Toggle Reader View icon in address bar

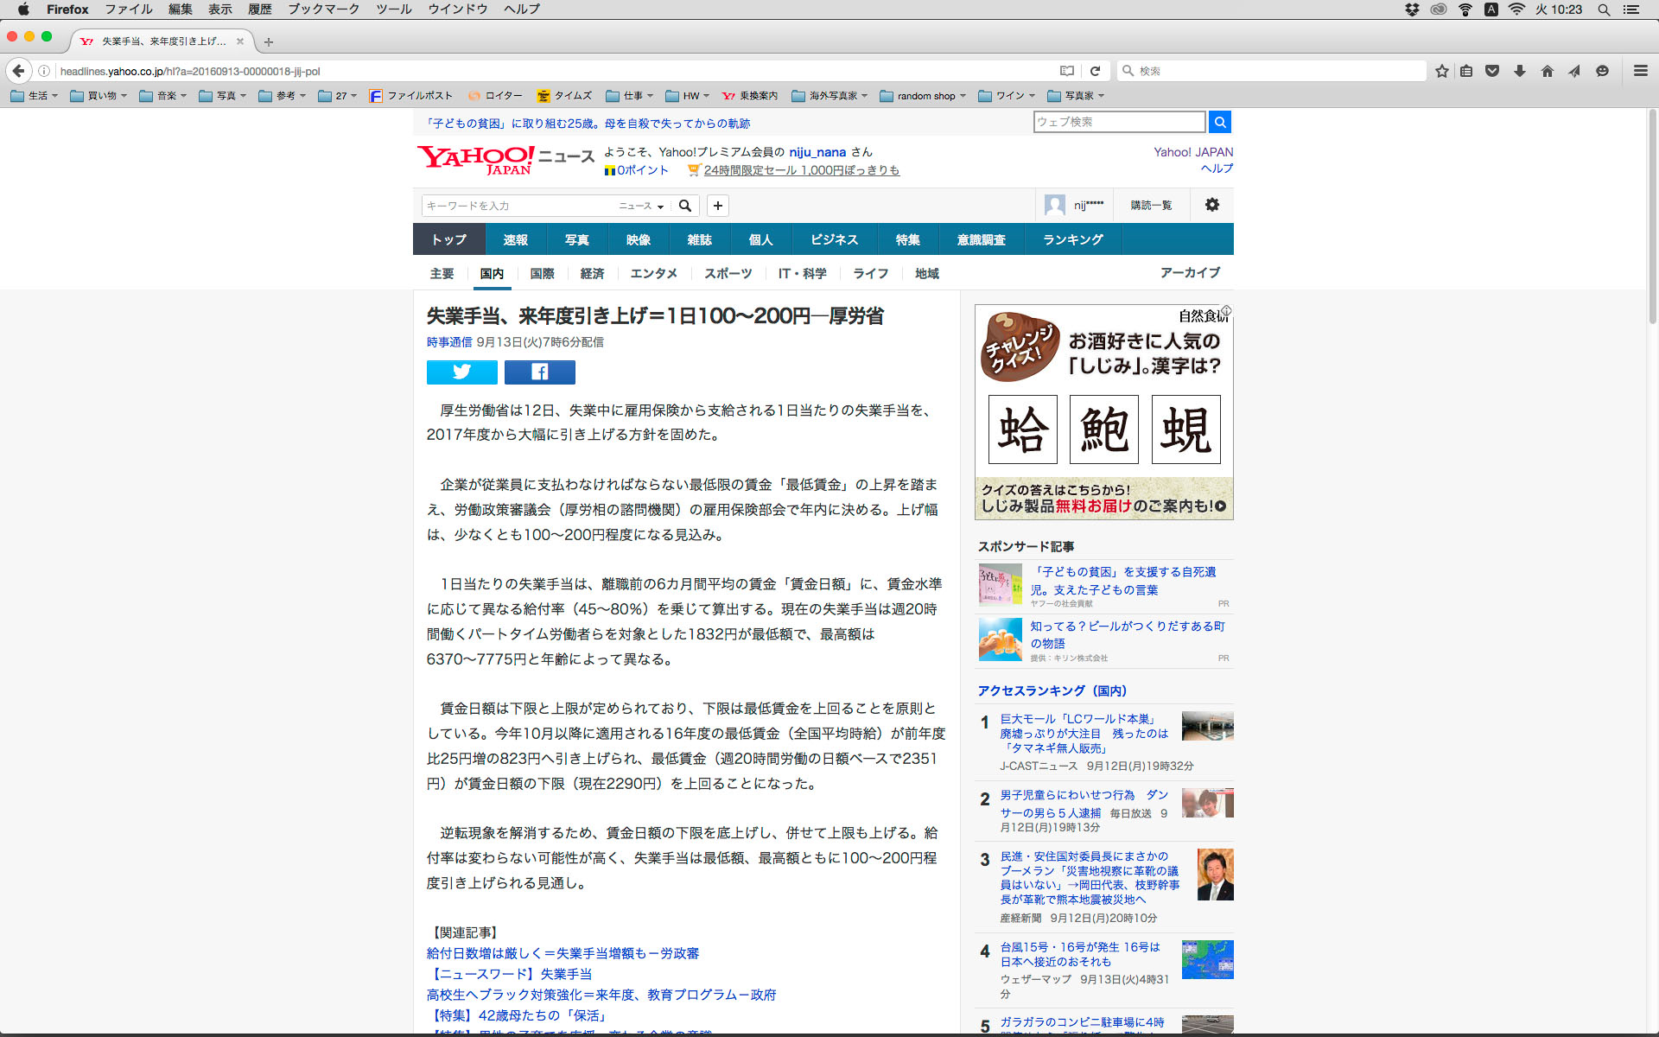pos(1067,71)
